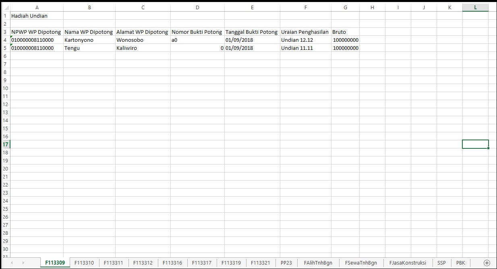Select the F113319 sheet tab
The width and height of the screenshot is (497, 269).
[x=231, y=263]
